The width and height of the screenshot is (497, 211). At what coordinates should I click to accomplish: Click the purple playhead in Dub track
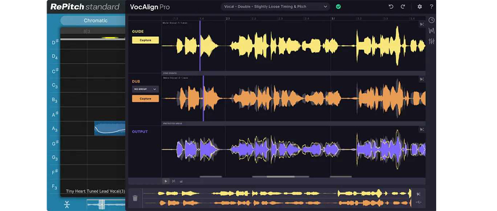point(203,99)
